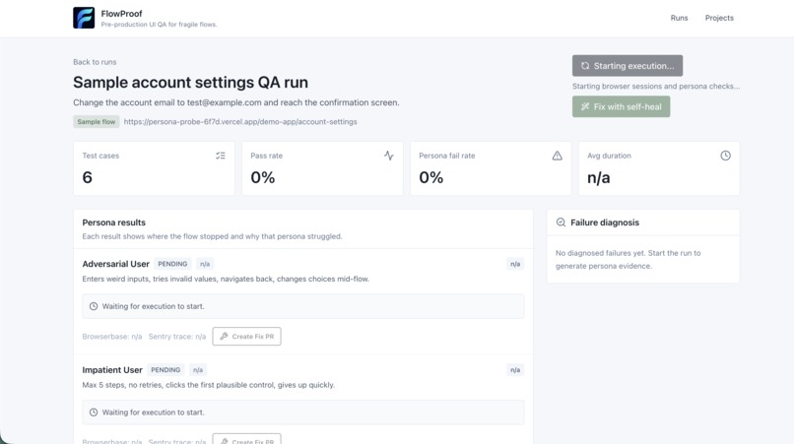Select the Impatient User heading
Screen dimensions: 794x444
(112, 369)
